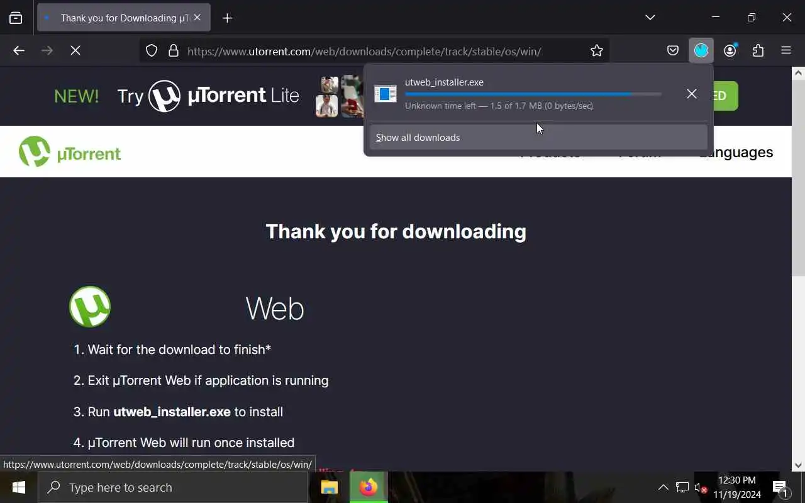The image size is (805, 503).
Task: Show hidden system tray icons
Action: point(663,487)
